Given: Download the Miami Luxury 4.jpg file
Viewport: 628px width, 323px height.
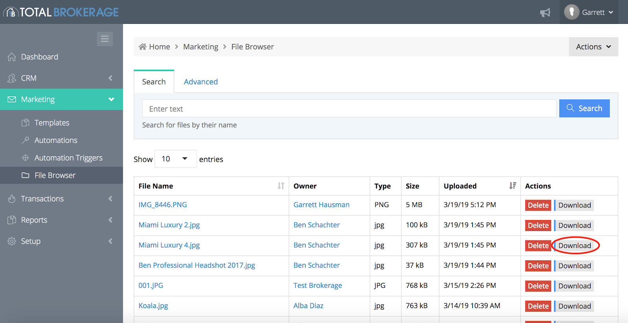Looking at the screenshot, I should (x=574, y=245).
